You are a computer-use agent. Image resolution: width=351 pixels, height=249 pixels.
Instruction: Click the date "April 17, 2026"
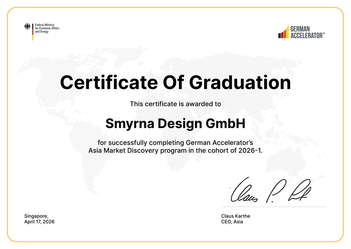[x=39, y=222]
